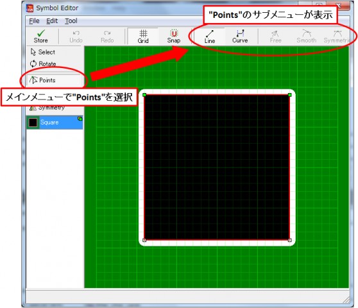Viewport: 358px width, 308px height.
Task: Select the Square shape list item
Action: pos(55,123)
